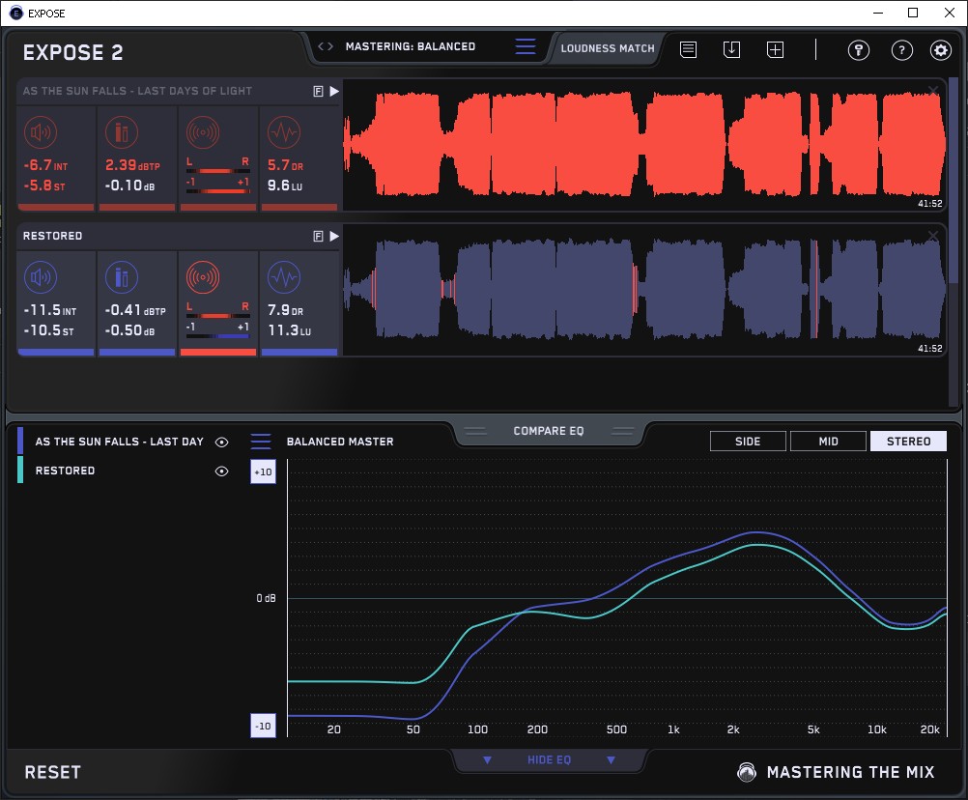The image size is (968, 800).
Task: Click the add track plus icon
Action: (x=775, y=49)
